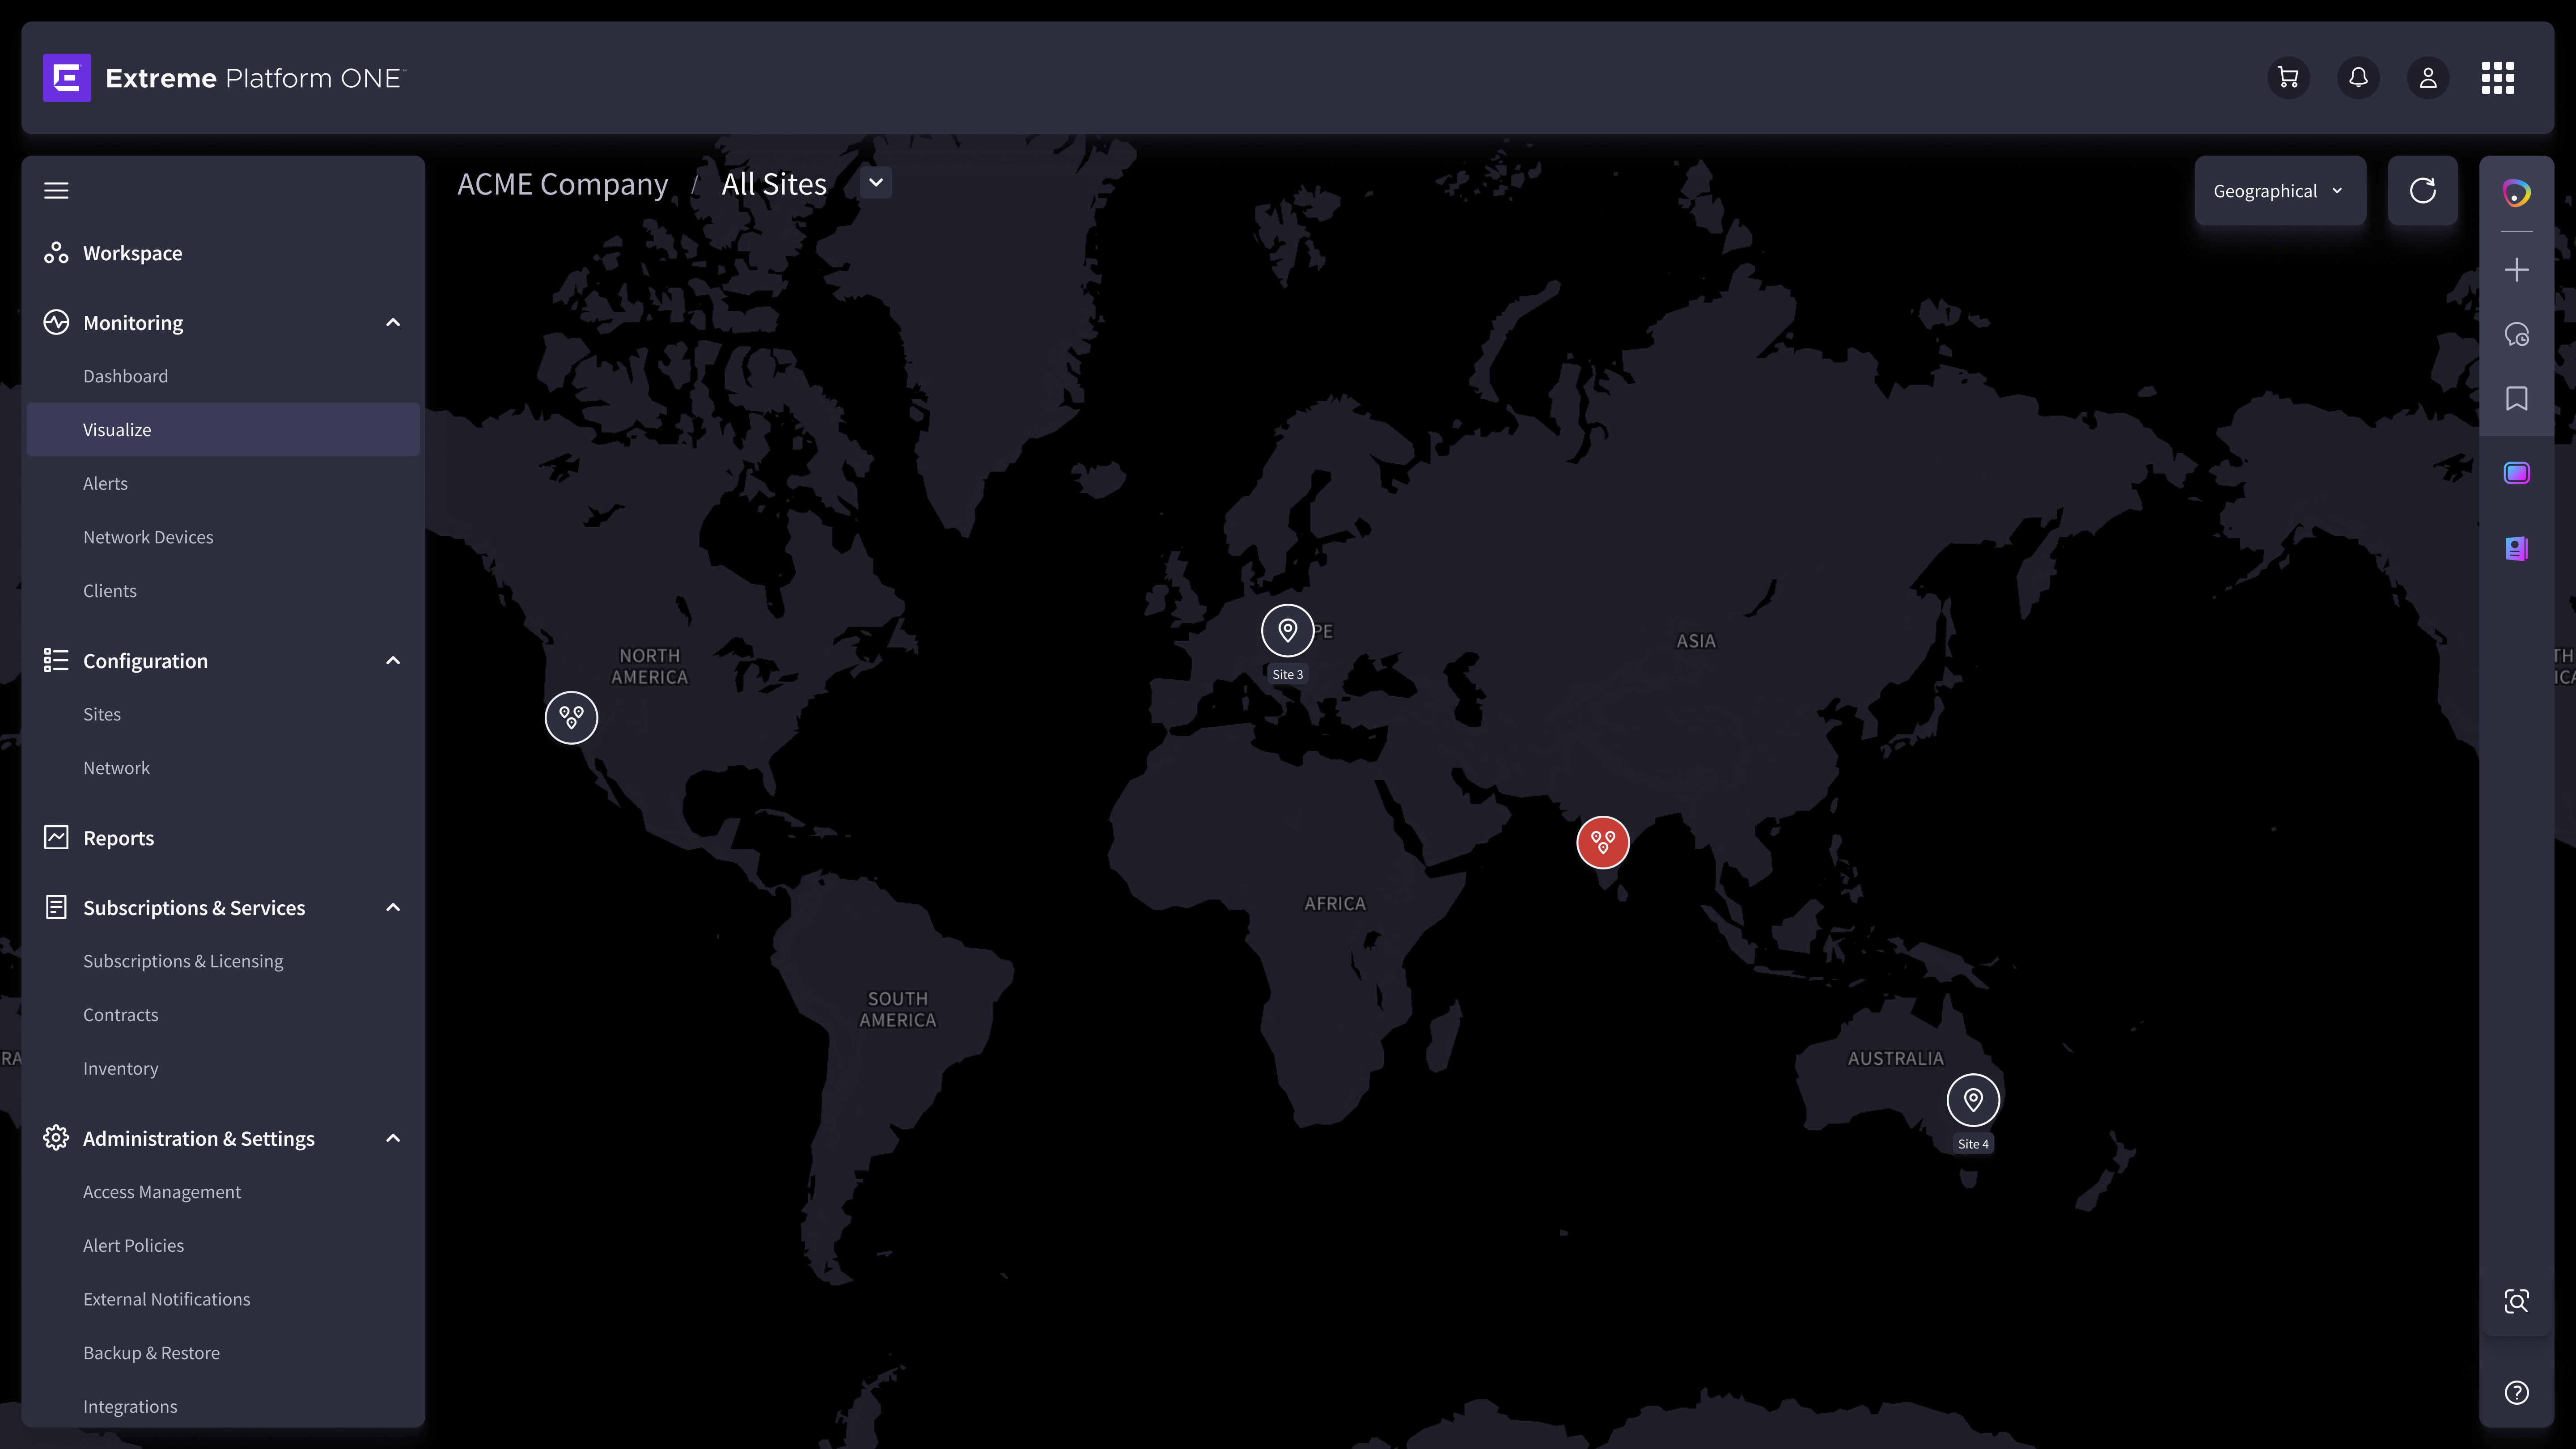Screen dimensions: 2576x1449
Task: Open External Notifications
Action: pyautogui.click(x=166, y=1299)
